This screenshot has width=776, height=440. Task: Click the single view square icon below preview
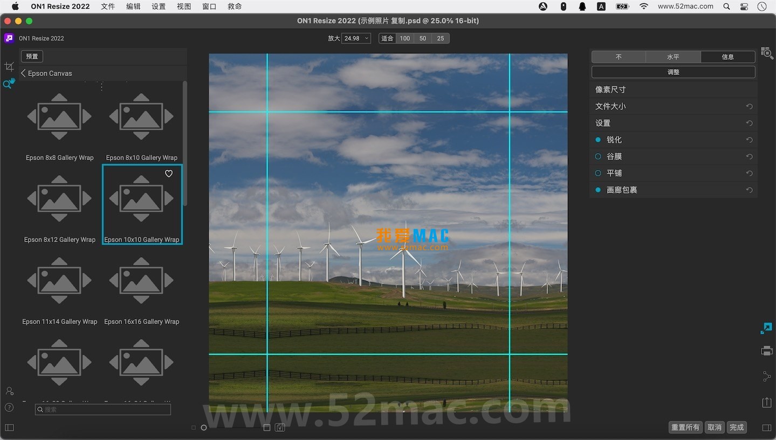coord(266,428)
